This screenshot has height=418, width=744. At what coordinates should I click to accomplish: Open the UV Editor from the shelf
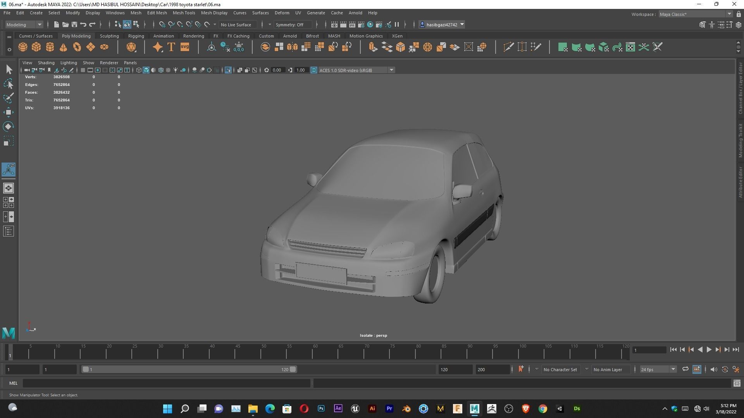(630, 47)
